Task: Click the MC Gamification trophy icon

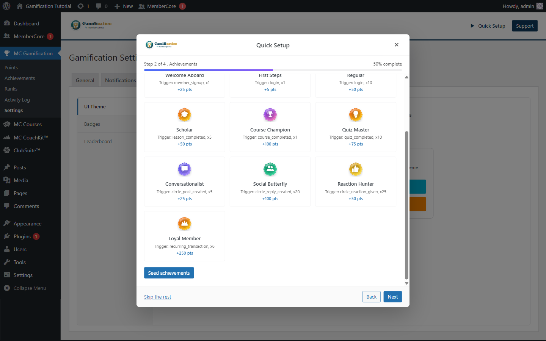Action: click(x=7, y=53)
